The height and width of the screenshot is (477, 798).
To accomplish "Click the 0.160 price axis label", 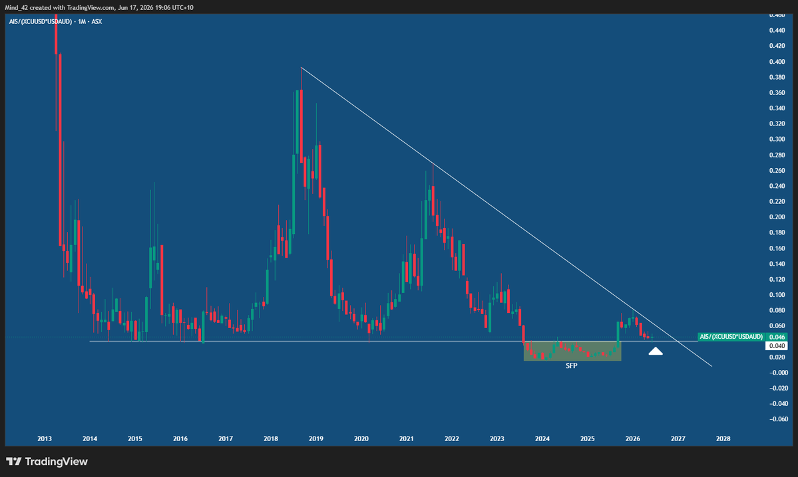I will (x=777, y=248).
